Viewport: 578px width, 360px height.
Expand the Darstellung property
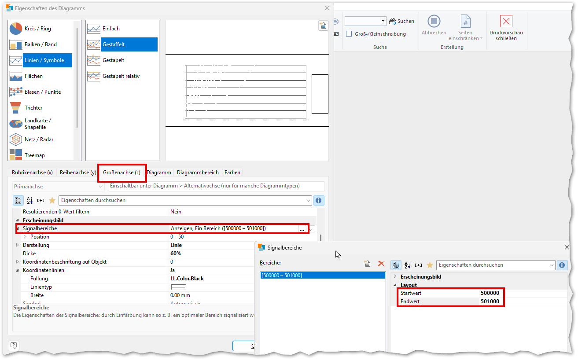(x=18, y=245)
